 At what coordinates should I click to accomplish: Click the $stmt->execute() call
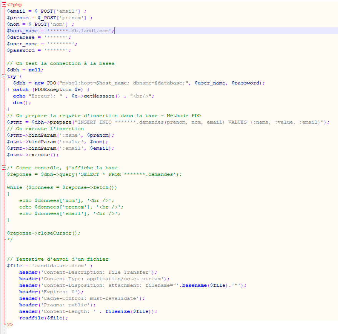tap(33, 155)
